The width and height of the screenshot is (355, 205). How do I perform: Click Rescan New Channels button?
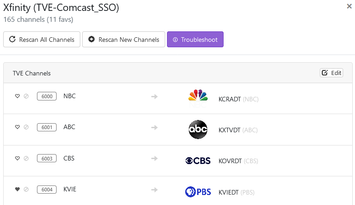click(x=124, y=40)
